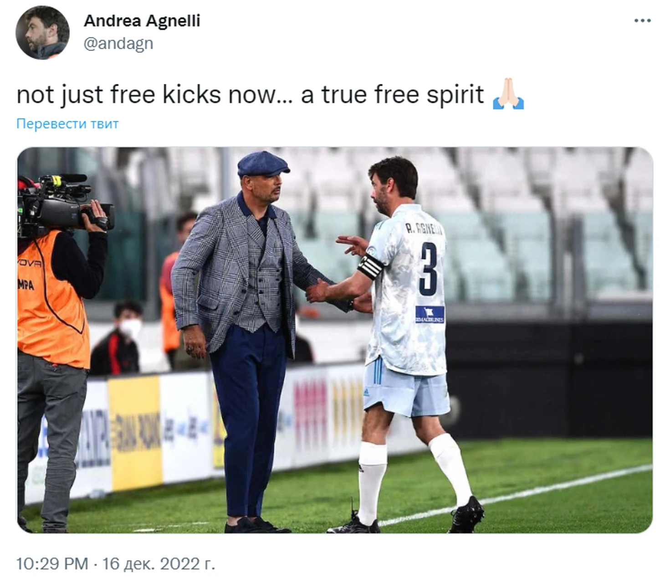The image size is (665, 580).
Task: Translate tweet via Перевести твит link
Action: pyautogui.click(x=67, y=124)
